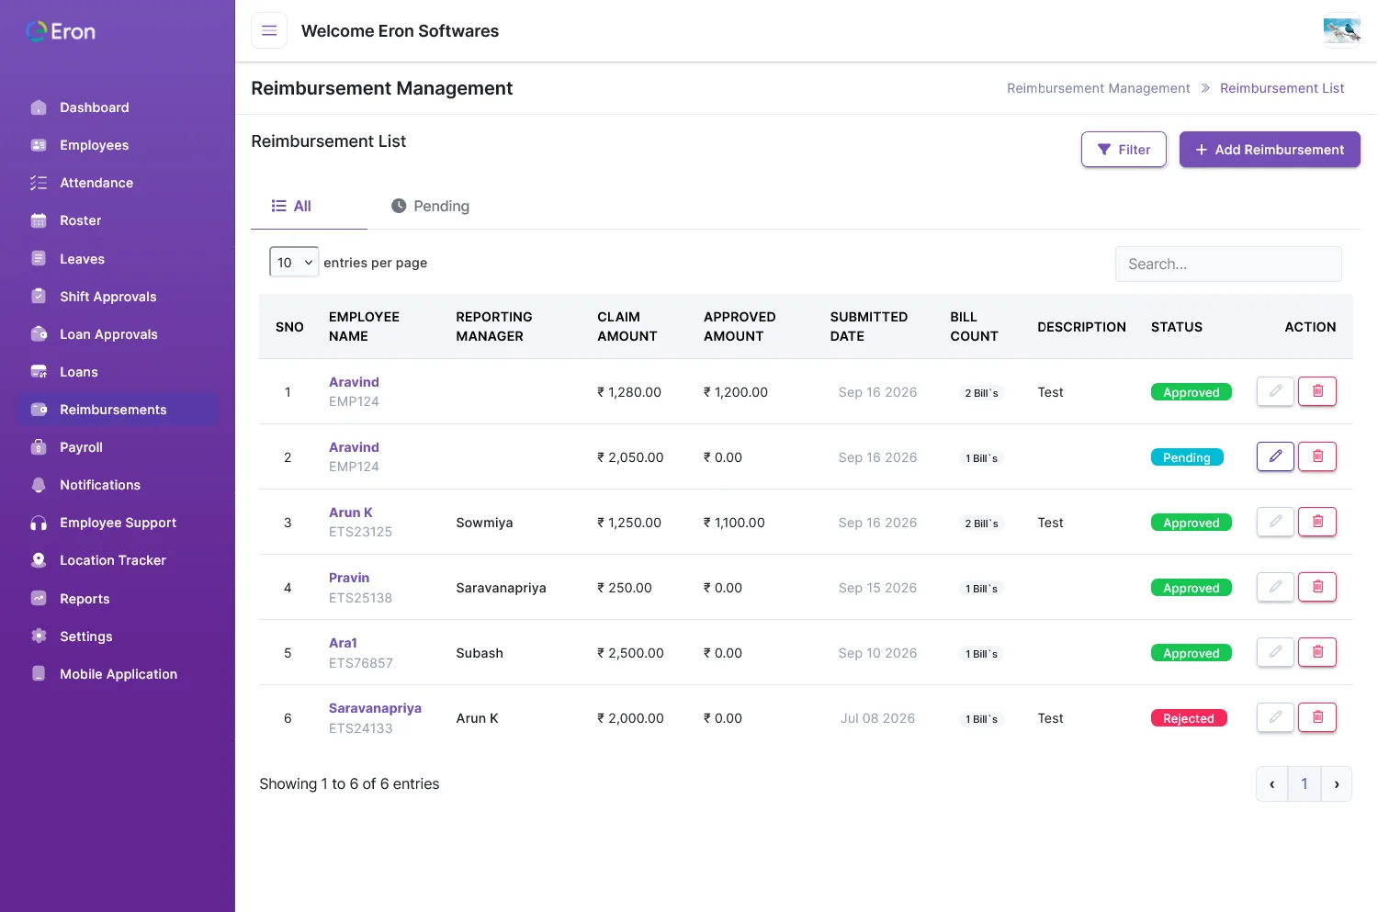Viewport: 1378px width, 912px height.
Task: Open employee Arun K link
Action: point(351,512)
